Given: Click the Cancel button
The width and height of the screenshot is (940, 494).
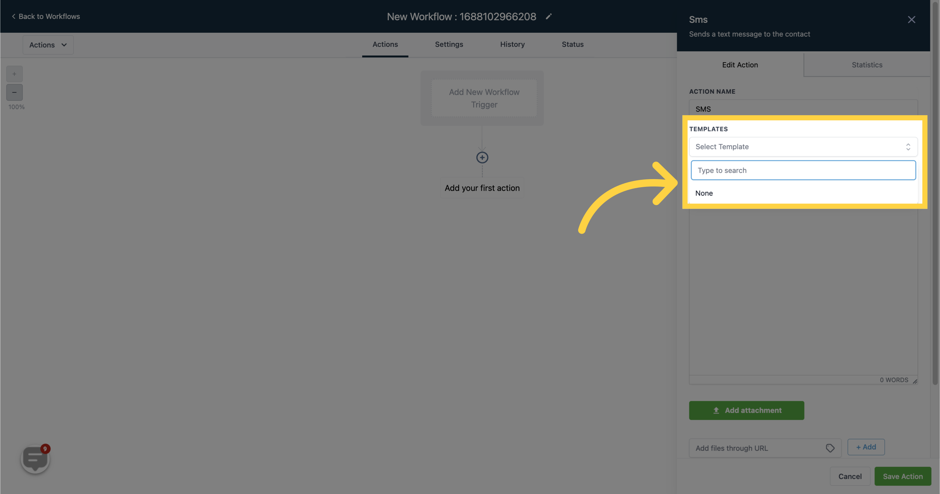Looking at the screenshot, I should 849,476.
